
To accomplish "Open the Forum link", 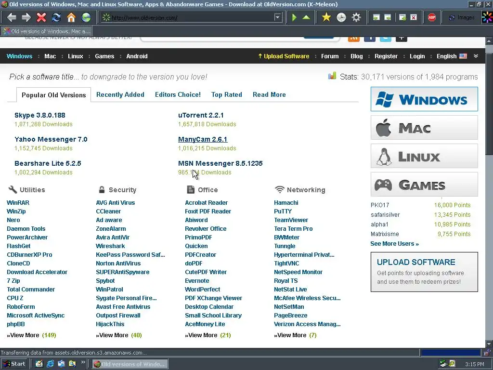I will [x=330, y=56].
